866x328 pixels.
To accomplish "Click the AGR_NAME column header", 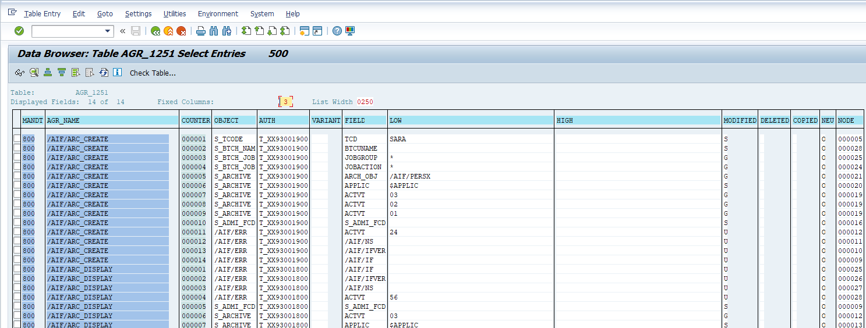I will (63, 120).
